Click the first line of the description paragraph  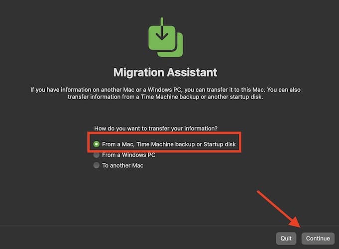click(165, 90)
